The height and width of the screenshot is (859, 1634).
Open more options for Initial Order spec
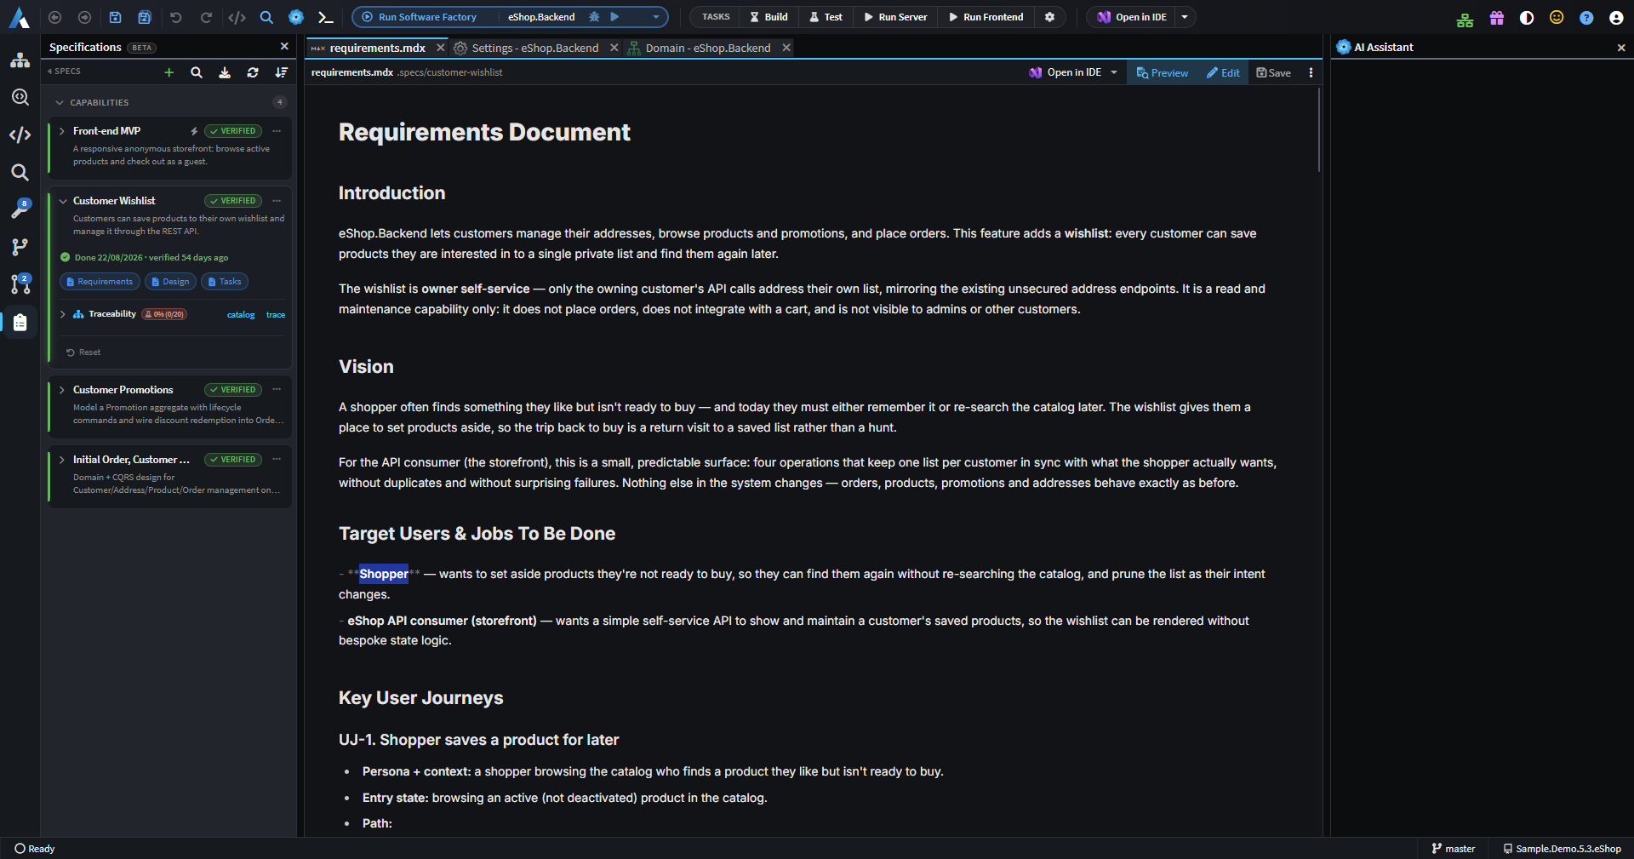[277, 460]
